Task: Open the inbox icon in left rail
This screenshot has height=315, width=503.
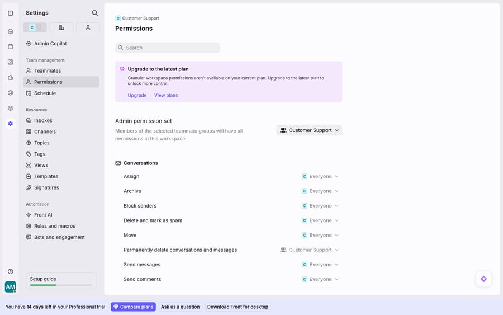Action: click(x=10, y=31)
